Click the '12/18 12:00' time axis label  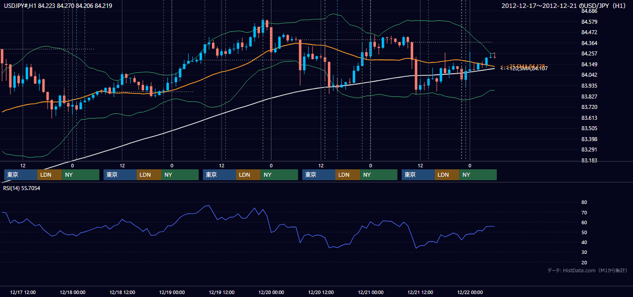pos(122,292)
